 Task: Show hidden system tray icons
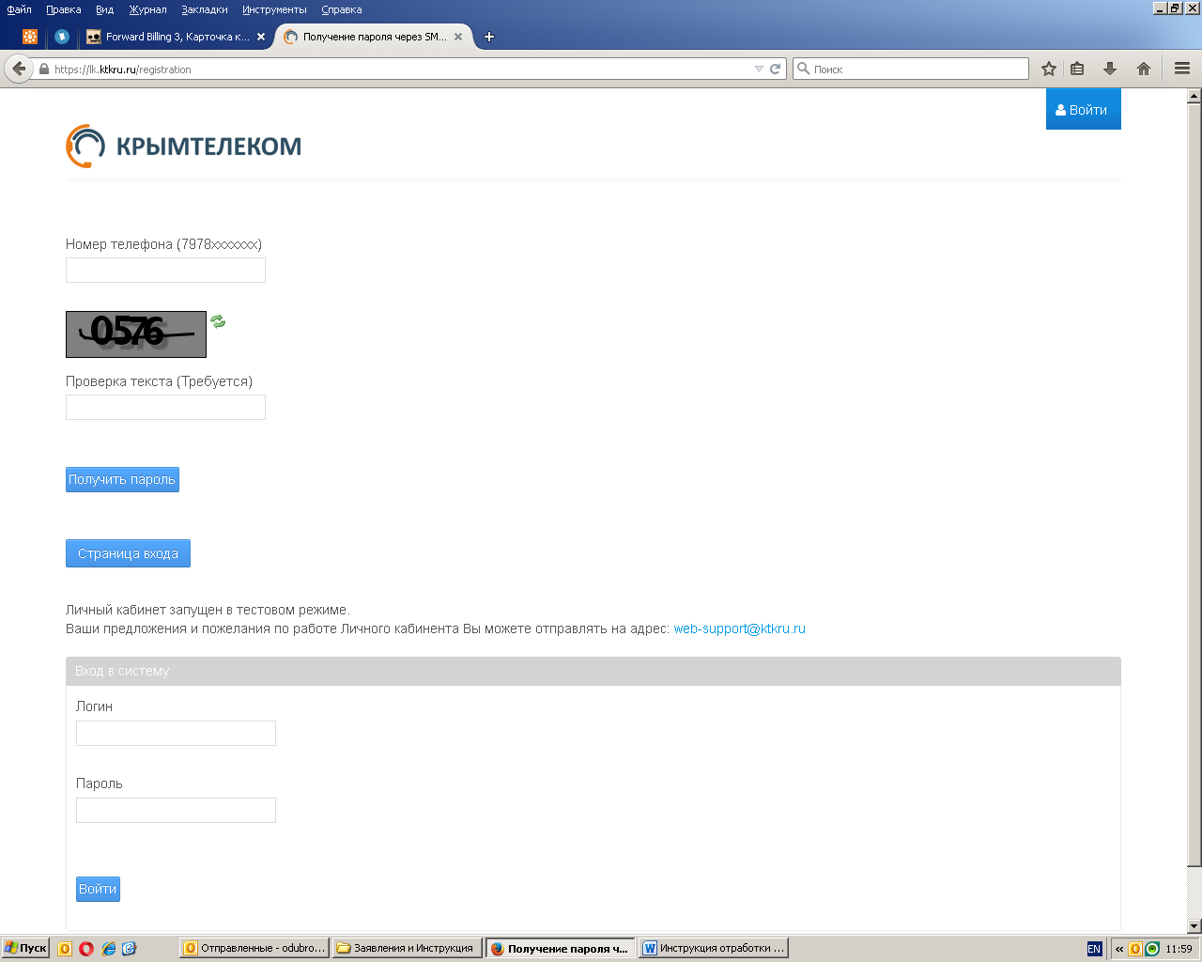tap(1118, 949)
